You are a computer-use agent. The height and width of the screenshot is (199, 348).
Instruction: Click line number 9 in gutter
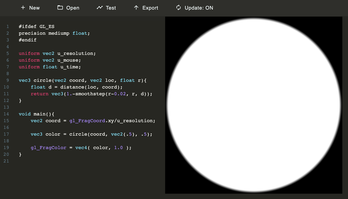[x=8, y=80]
